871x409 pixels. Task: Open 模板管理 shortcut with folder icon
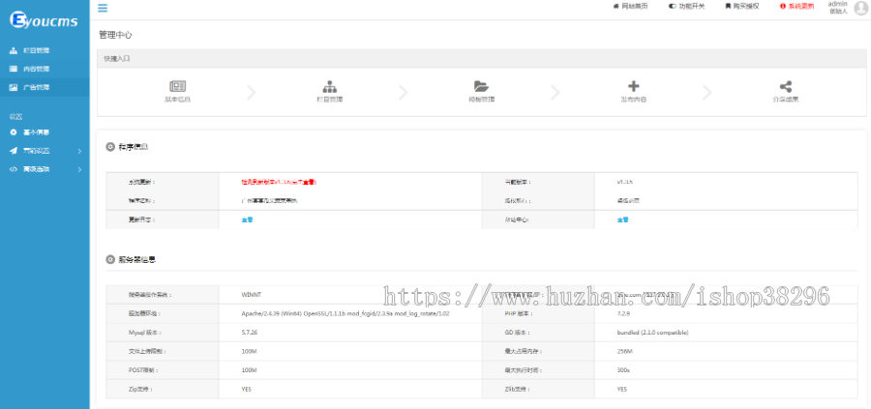tap(481, 91)
